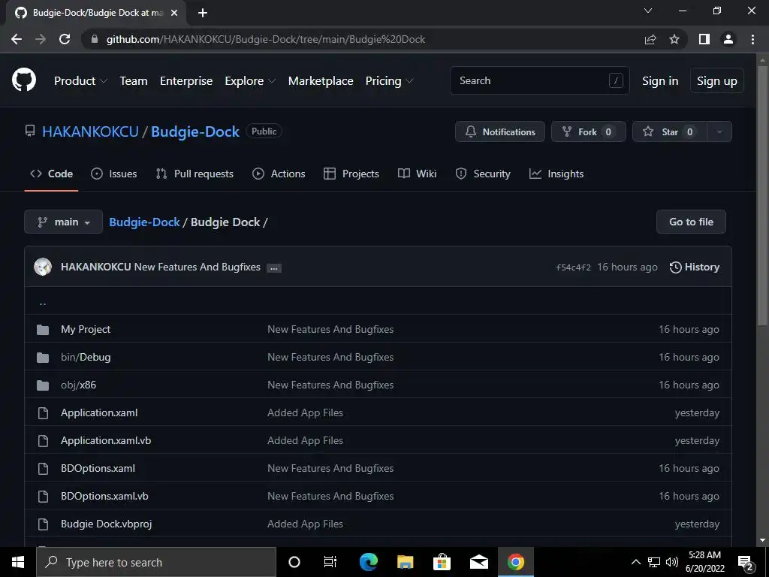Open the Application.xaml file
This screenshot has height=577, width=769.
pyautogui.click(x=99, y=412)
